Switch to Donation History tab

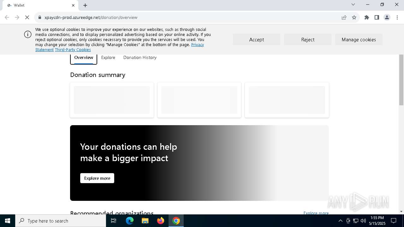[x=140, y=58]
